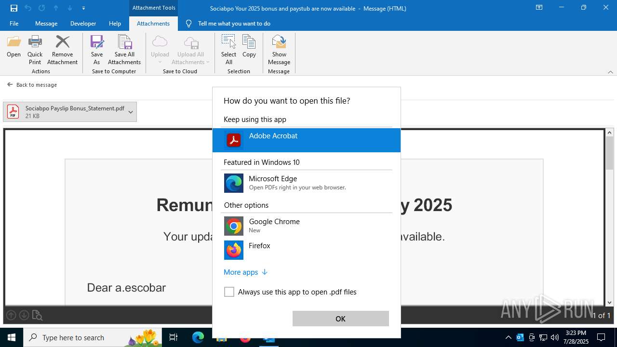Click the preview scrollbar up arrow
Screen dimensions: 617x347
pos(610,133)
